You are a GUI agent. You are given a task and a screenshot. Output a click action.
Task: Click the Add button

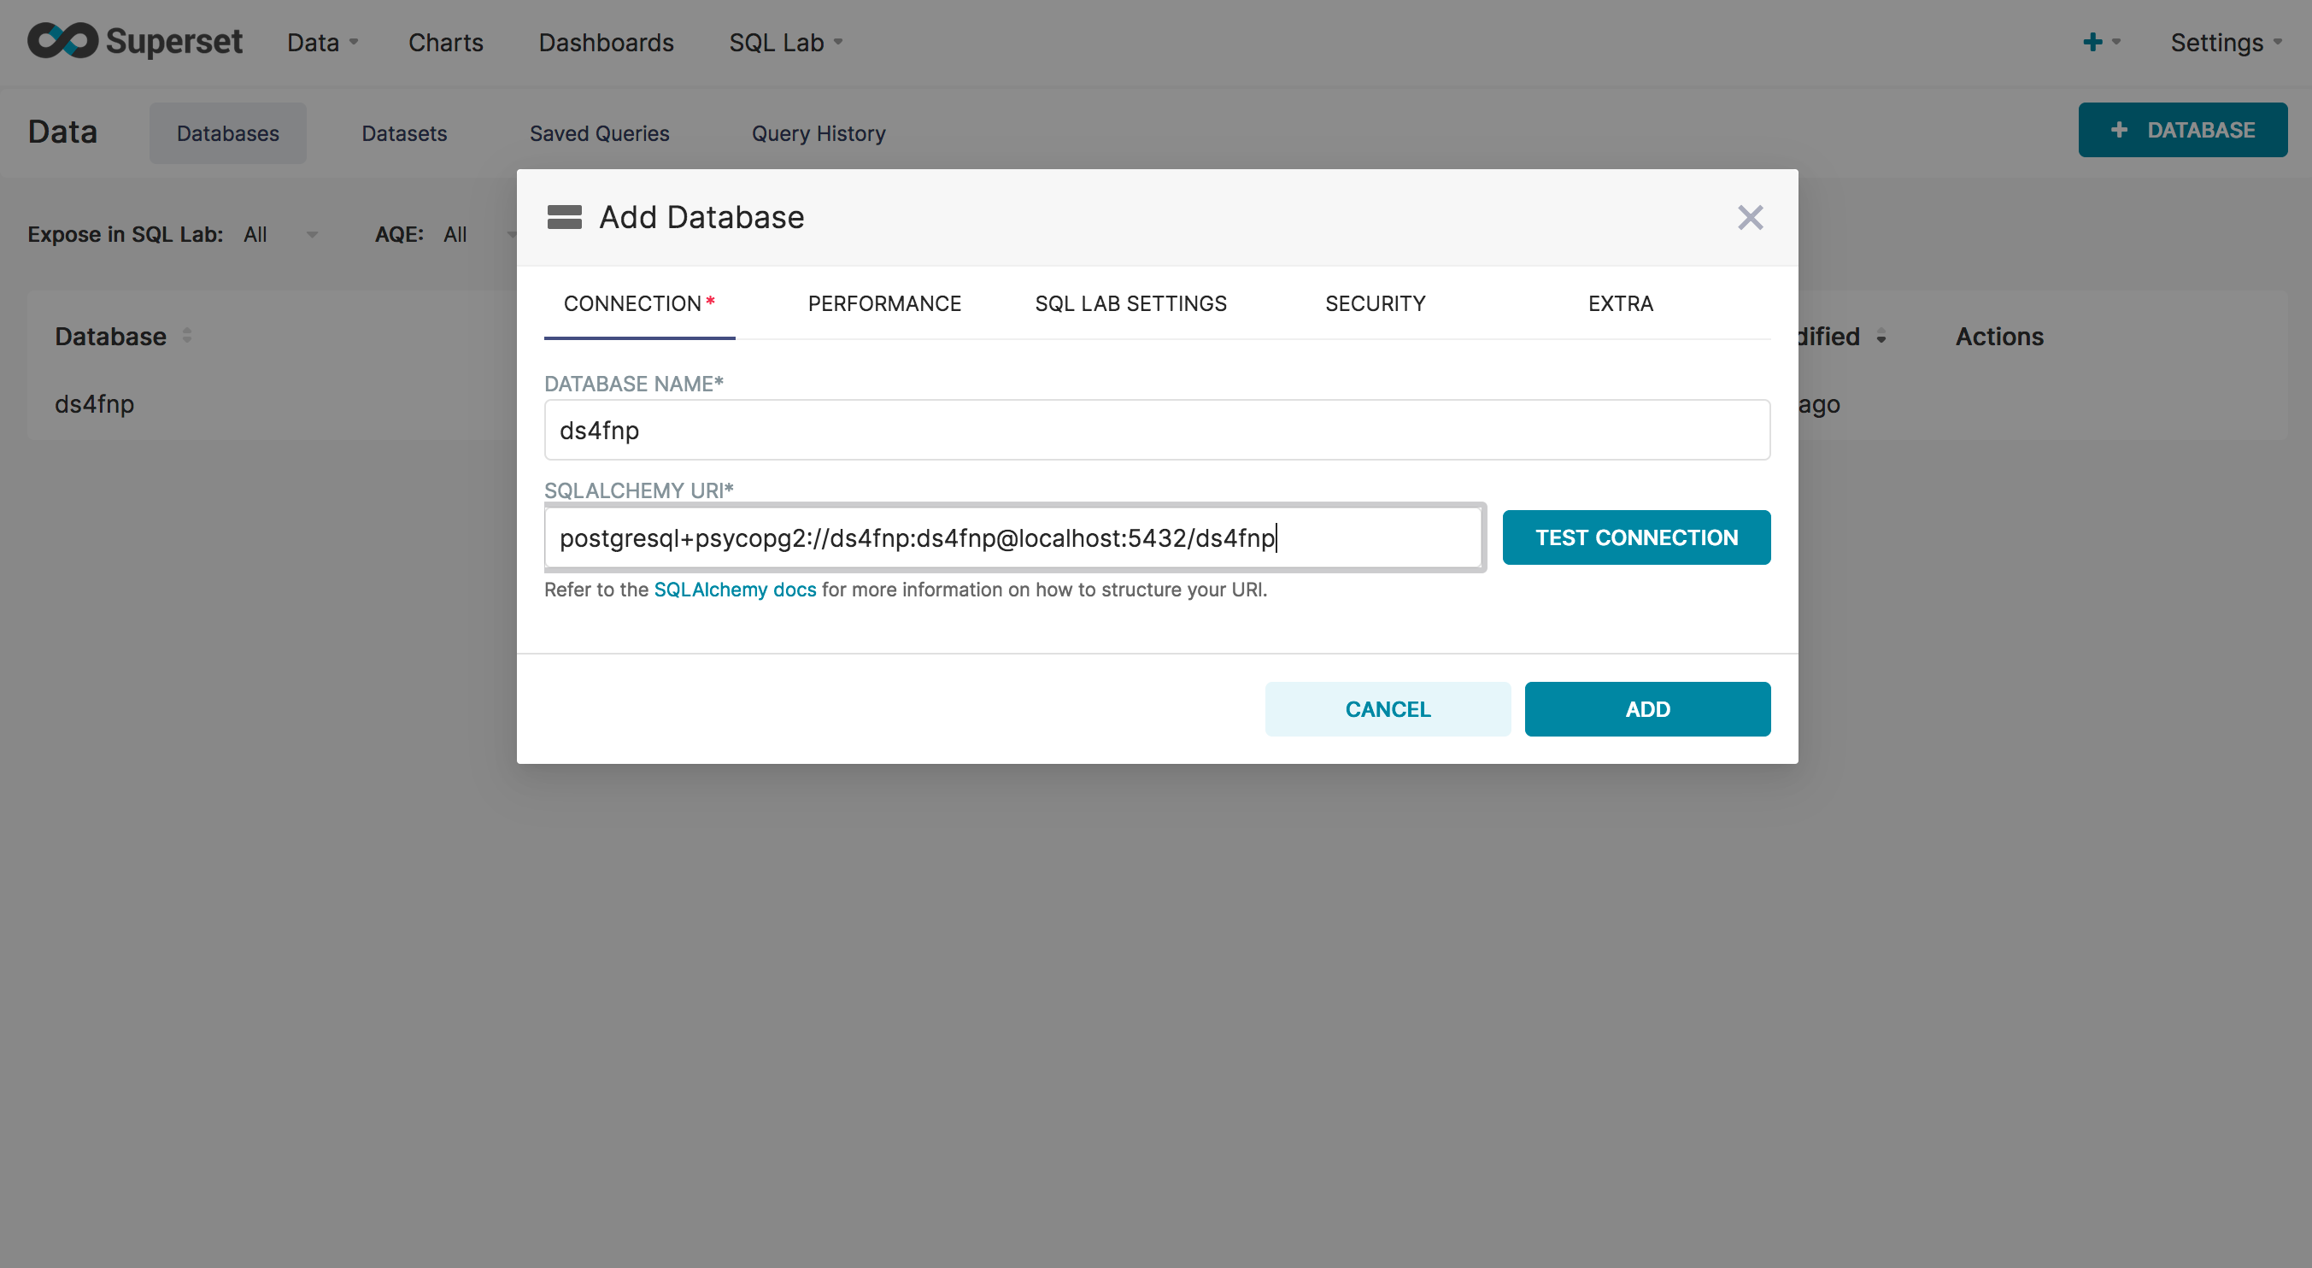(x=1646, y=709)
